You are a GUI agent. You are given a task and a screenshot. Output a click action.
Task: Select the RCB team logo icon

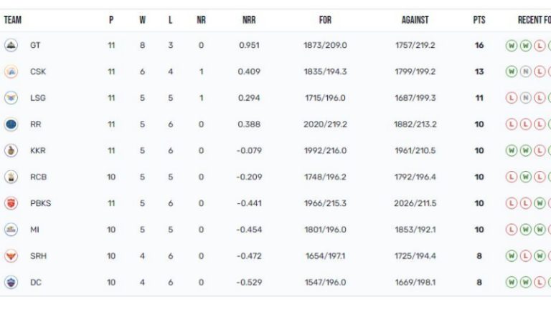click(11, 177)
